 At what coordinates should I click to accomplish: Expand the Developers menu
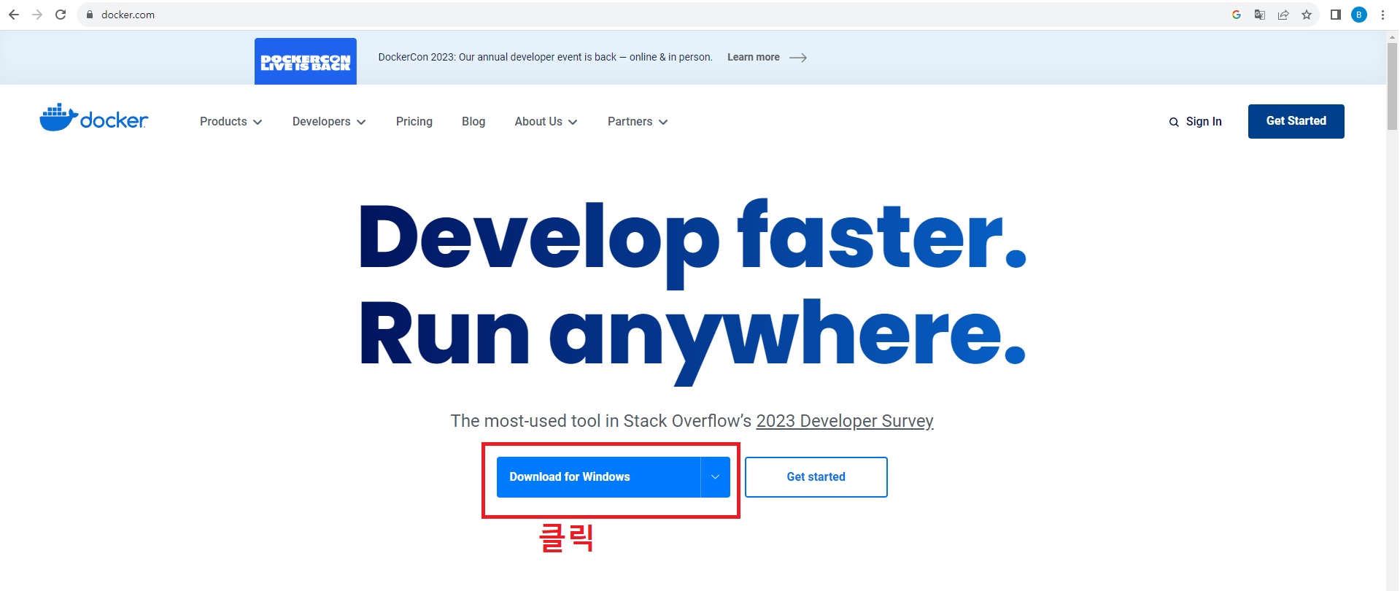(329, 122)
